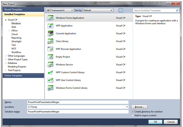Image resolution: width=183 pixels, height=127 pixels.
Task: Select the Windows Forms Application template icon
Action: pos(51,18)
